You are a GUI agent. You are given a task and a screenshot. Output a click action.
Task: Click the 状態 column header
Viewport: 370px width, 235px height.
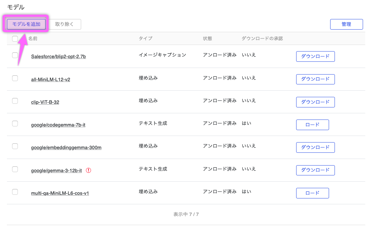pyautogui.click(x=207, y=38)
